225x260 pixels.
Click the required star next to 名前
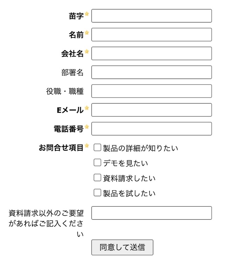pyautogui.click(x=87, y=33)
